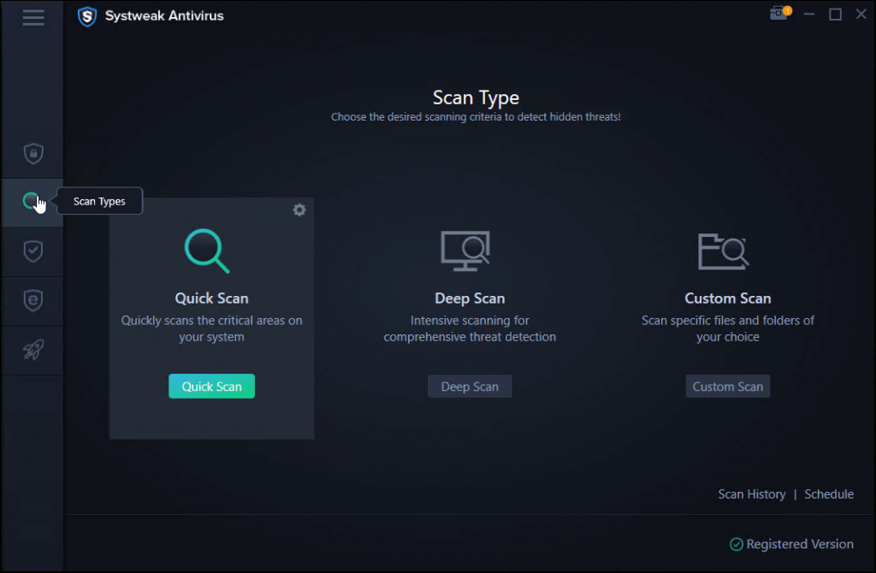Open the shield checkmark Protection sidebar icon
The height and width of the screenshot is (573, 876).
[x=33, y=251]
